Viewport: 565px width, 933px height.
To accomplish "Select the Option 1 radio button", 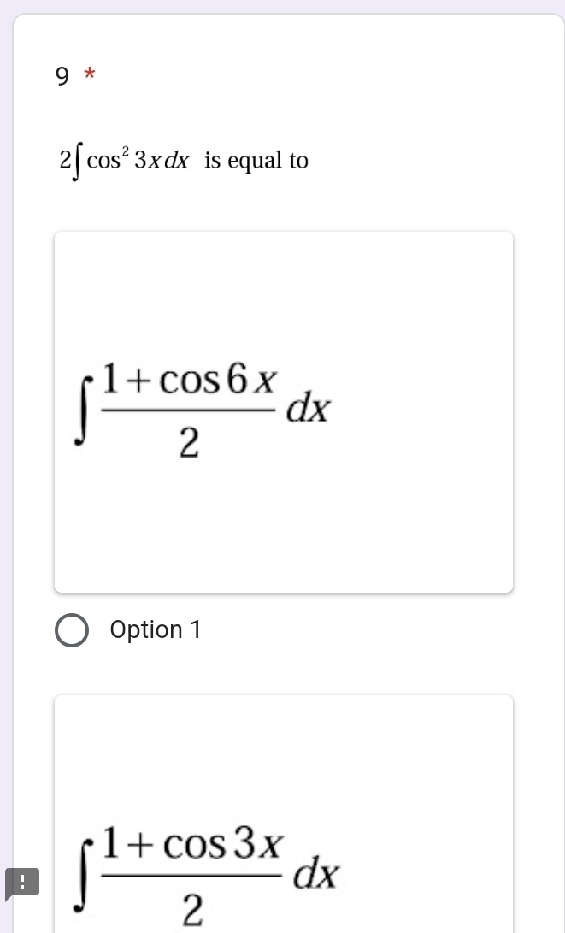I will tap(72, 629).
